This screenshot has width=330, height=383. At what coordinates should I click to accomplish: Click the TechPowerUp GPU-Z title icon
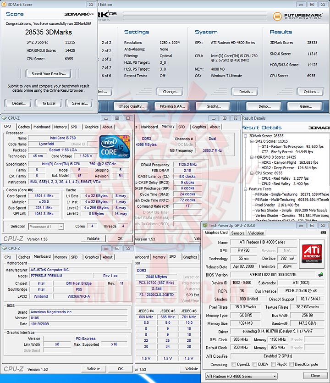coord(205,225)
